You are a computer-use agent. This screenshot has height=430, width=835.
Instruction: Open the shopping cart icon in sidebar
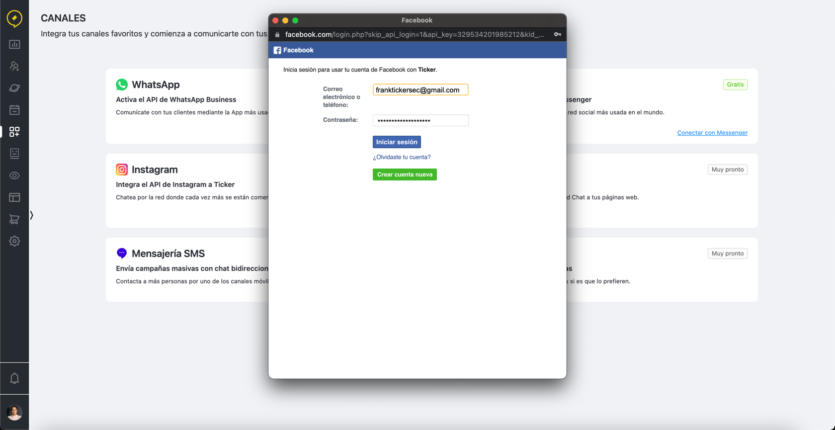pyautogui.click(x=14, y=219)
